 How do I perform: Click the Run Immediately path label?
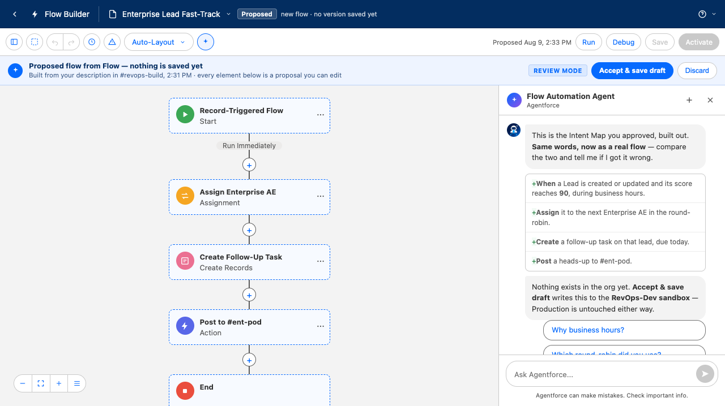click(249, 146)
